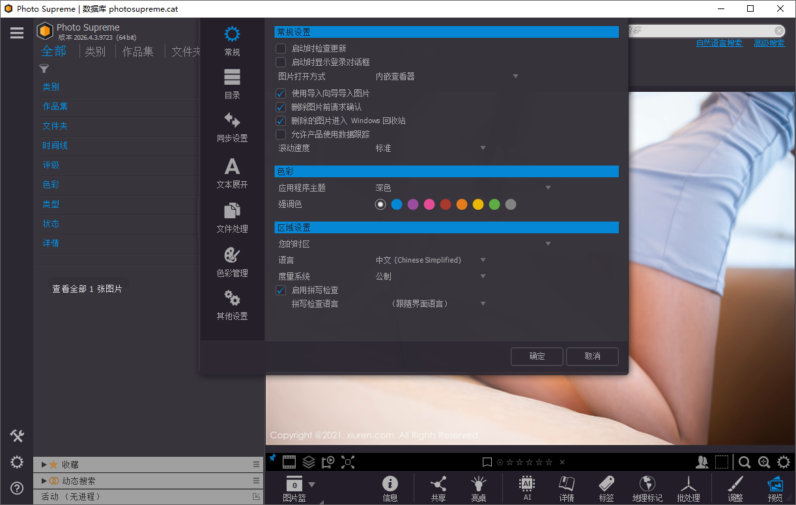Uncheck 启用拼写检查

(x=281, y=290)
